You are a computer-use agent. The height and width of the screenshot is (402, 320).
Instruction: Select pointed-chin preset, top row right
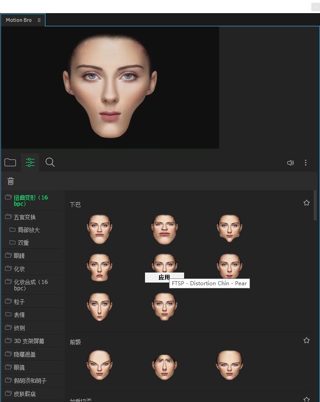coord(230,228)
